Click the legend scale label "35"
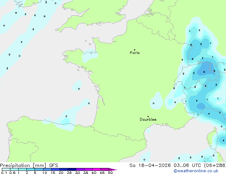The width and height of the screenshot is (226, 174). coord(86,173)
